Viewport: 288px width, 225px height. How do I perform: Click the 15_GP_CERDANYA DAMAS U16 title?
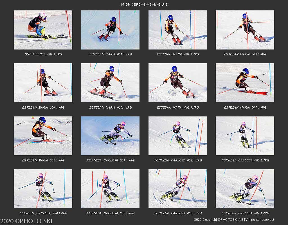pos(144,4)
